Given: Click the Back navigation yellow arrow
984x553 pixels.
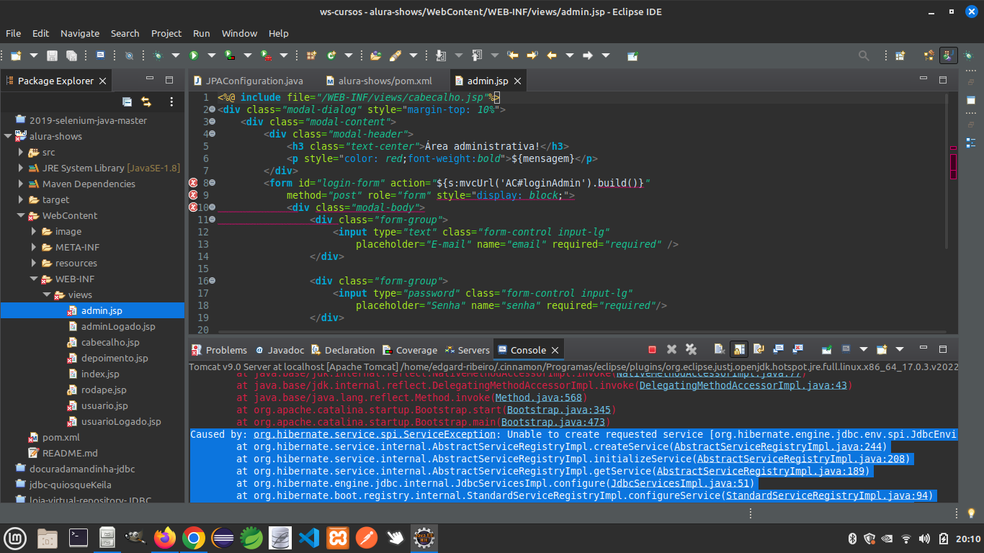Looking at the screenshot, I should tap(552, 55).
